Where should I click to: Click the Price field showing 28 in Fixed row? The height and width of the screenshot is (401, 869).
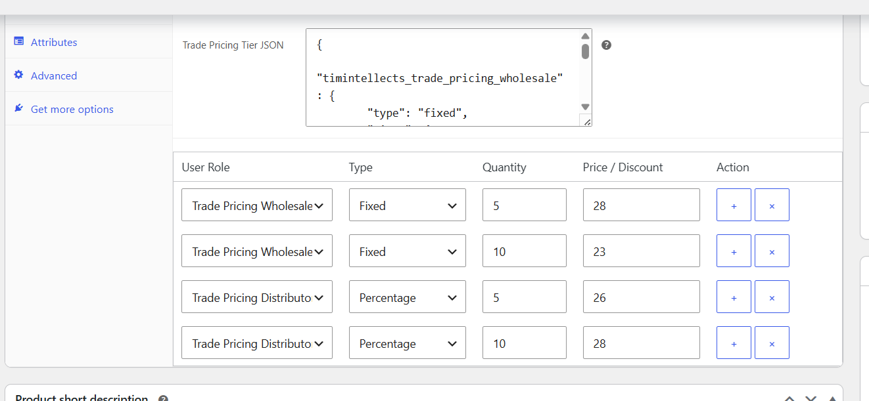(x=642, y=205)
